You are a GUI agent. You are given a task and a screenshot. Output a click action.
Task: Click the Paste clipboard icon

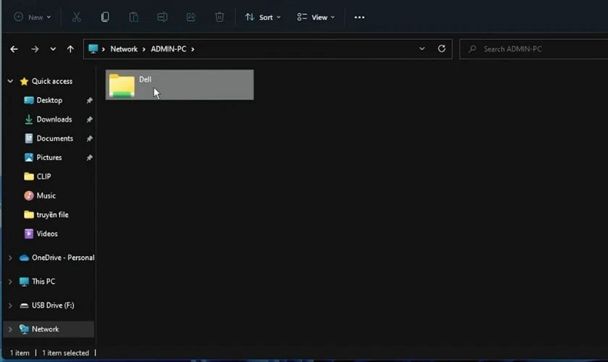(x=133, y=17)
